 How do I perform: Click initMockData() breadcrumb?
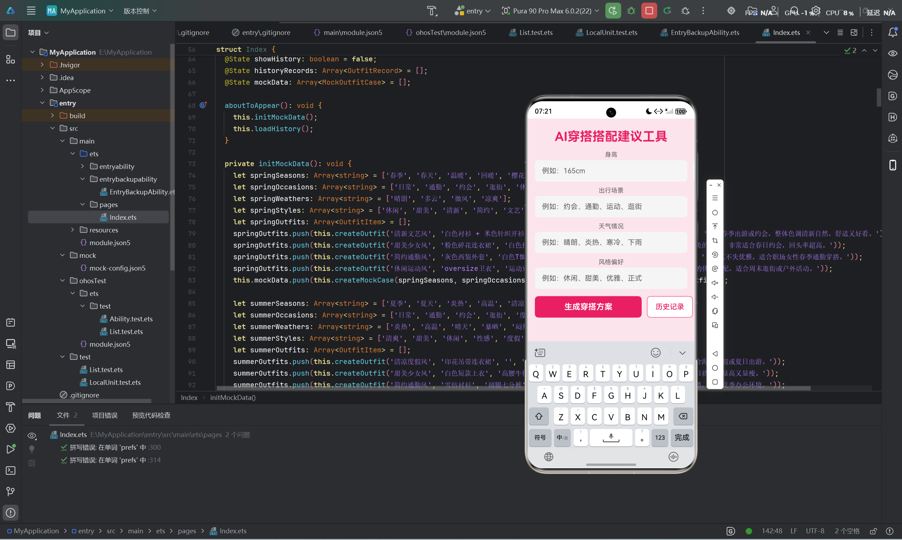(233, 398)
